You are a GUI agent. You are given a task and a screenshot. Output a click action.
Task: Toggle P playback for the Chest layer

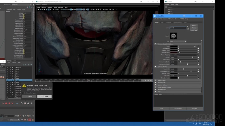coord(10,78)
